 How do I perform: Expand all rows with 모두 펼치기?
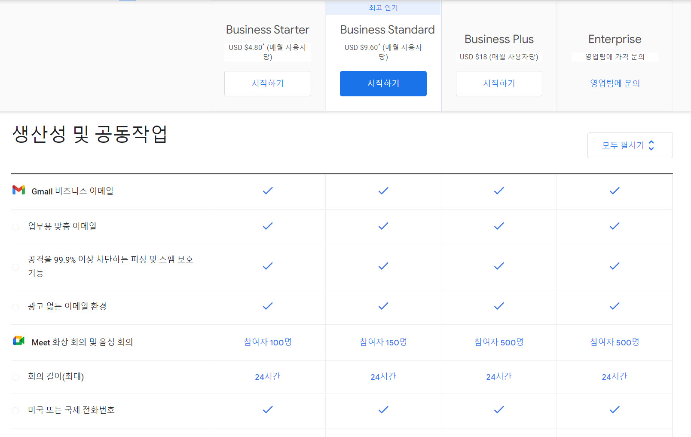point(630,145)
